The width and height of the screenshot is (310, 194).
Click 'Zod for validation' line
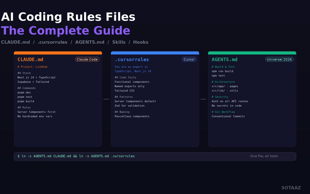pos(129,106)
